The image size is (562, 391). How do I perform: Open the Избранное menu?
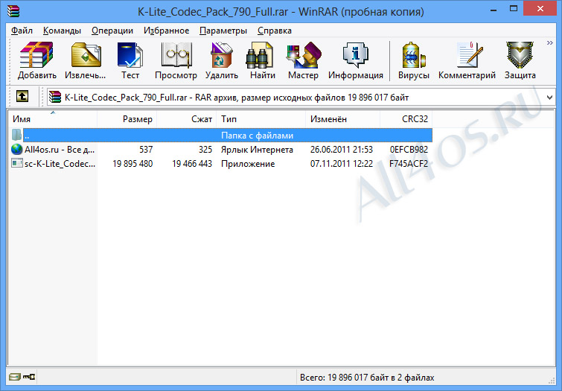[x=166, y=31]
